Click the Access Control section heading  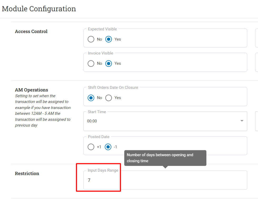coord(31,31)
